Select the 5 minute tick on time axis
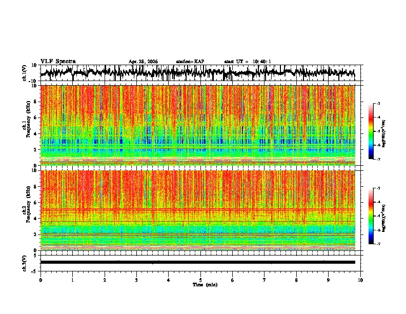Viewport: 406px width, 314px height. pos(200,280)
